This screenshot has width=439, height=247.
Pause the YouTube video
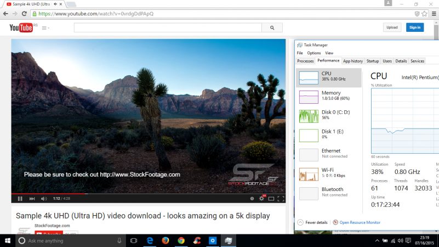(x=20, y=199)
